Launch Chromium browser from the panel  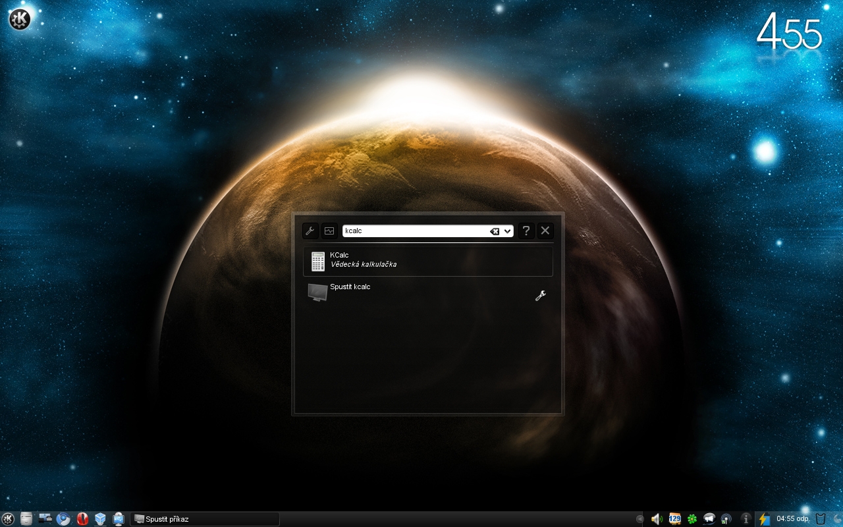tap(63, 519)
